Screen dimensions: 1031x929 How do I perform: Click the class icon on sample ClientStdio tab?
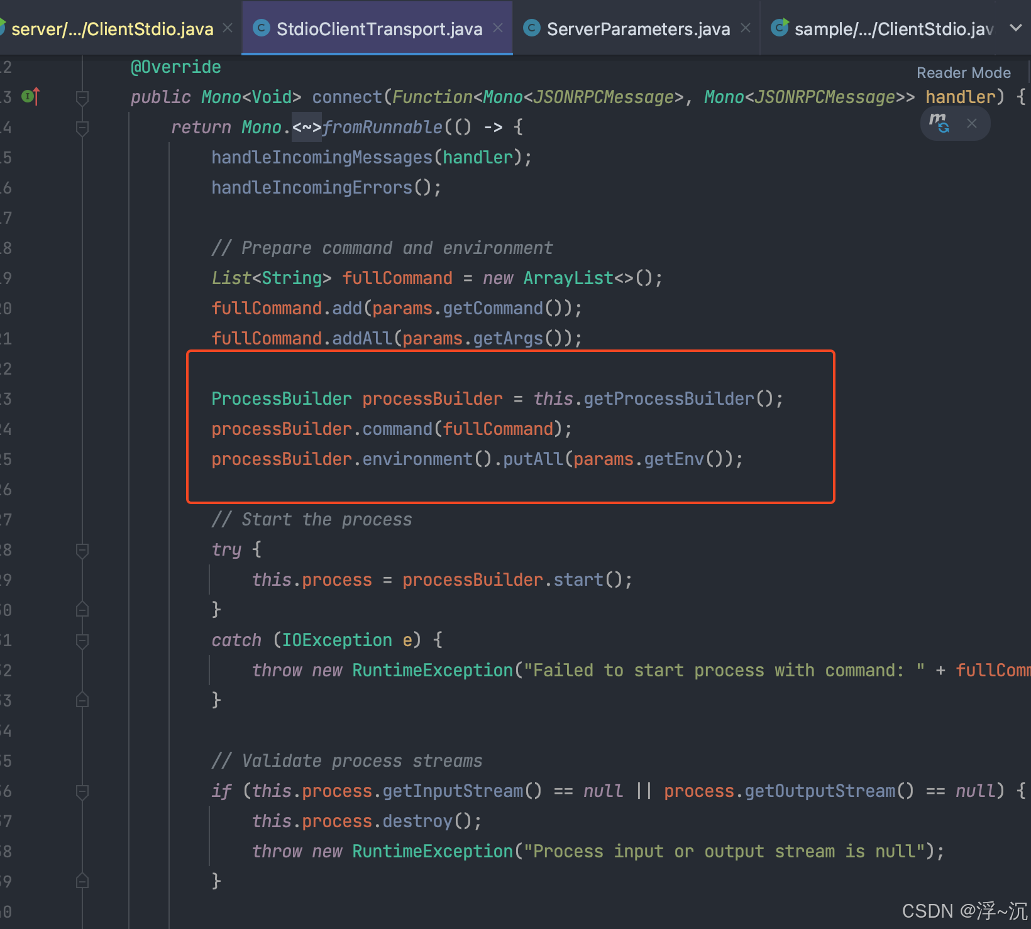[x=780, y=28]
